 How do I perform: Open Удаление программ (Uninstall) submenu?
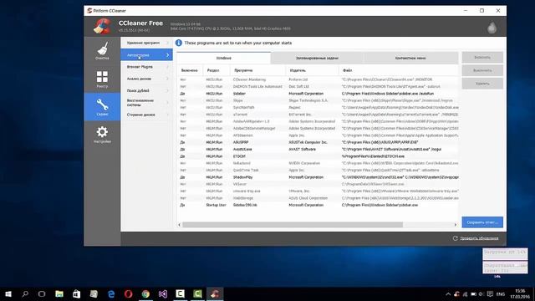click(x=147, y=43)
